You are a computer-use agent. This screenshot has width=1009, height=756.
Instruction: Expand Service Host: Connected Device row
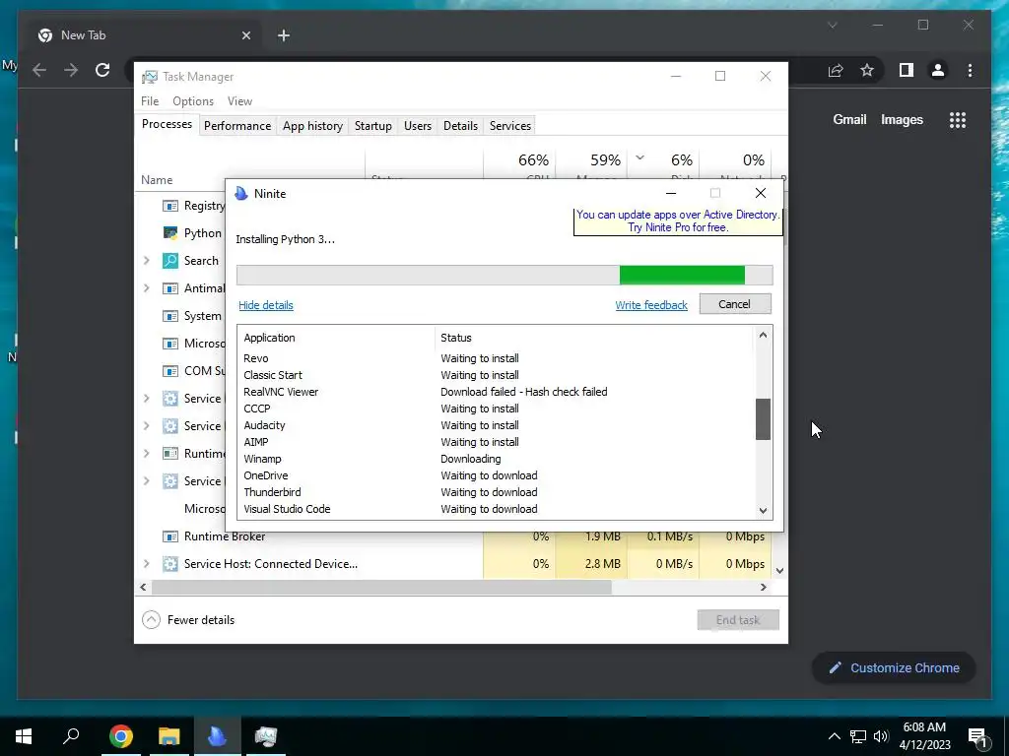coord(146,564)
